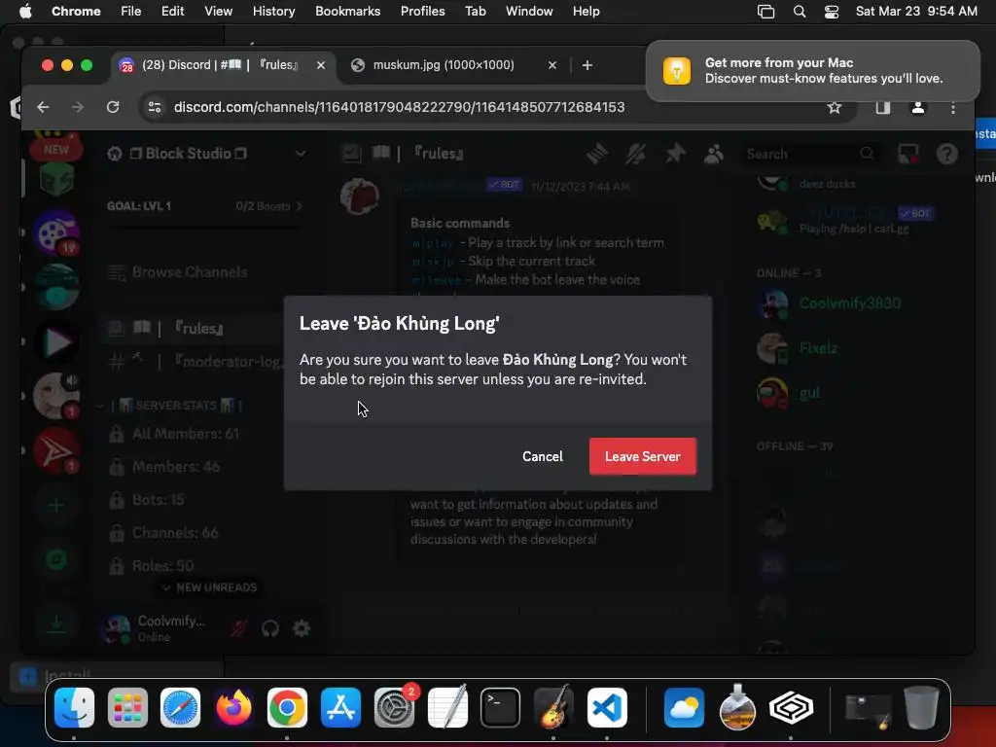Bookmark this page with star icon
The height and width of the screenshot is (747, 996).
834,107
